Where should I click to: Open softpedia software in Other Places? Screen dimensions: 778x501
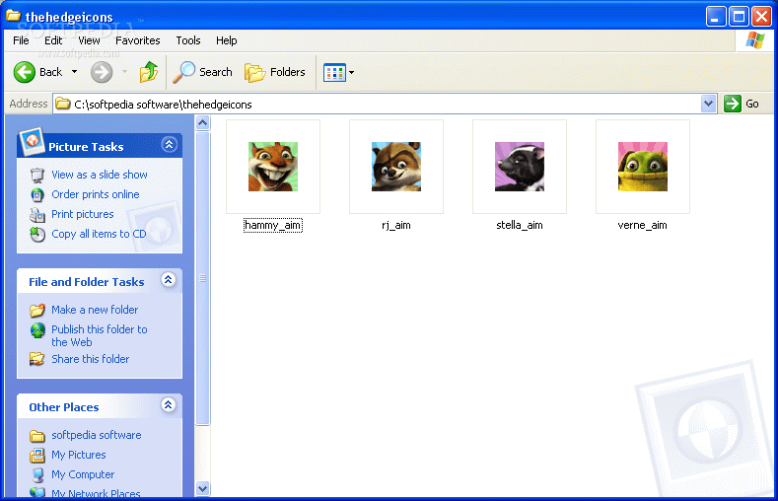point(97,435)
